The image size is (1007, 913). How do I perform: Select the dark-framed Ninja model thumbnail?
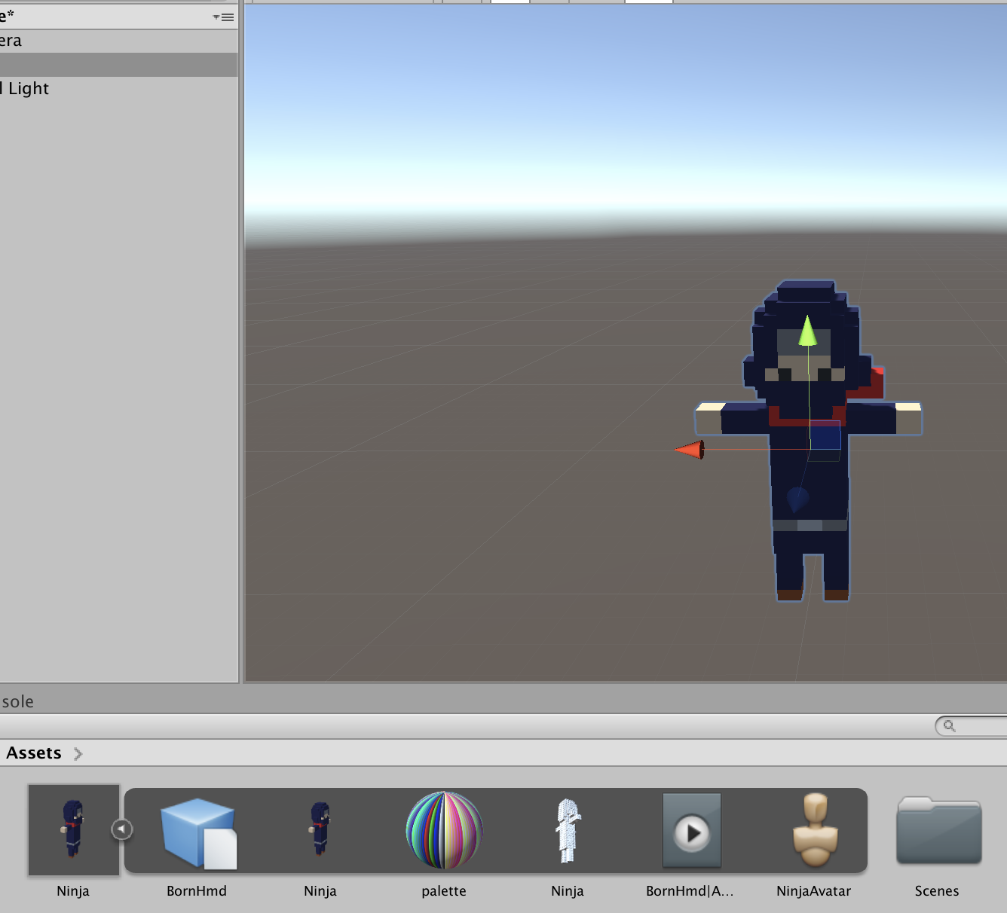tap(73, 830)
